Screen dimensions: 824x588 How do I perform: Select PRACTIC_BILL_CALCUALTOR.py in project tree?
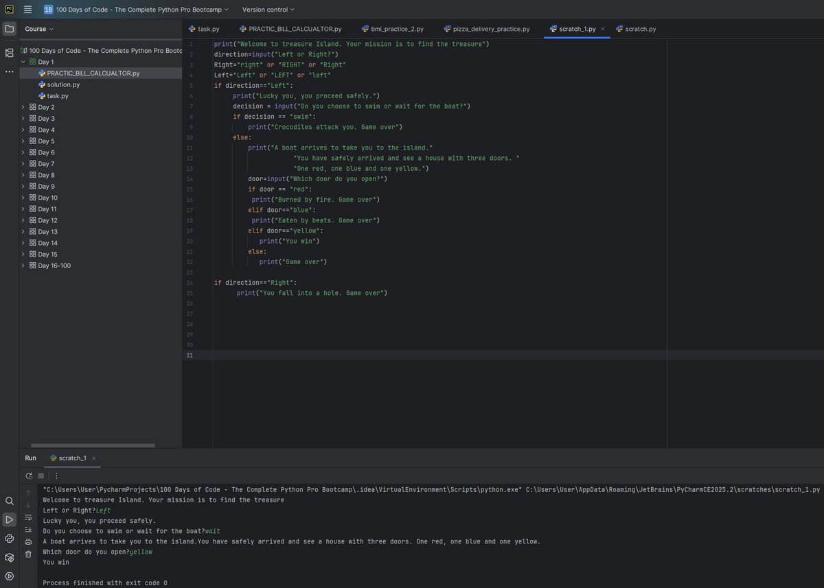[x=100, y=73]
